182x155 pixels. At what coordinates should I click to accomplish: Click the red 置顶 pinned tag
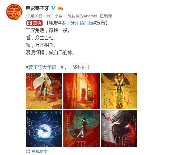tap(35, 23)
